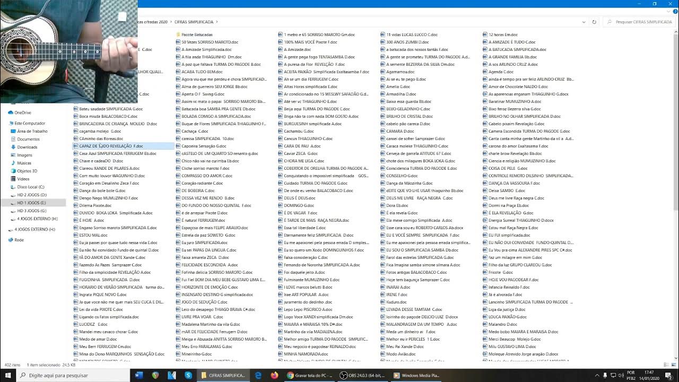679x382 pixels.
Task: Click doc icon of 11 vidas LUCAS LUCCO
Action: tap(383, 34)
